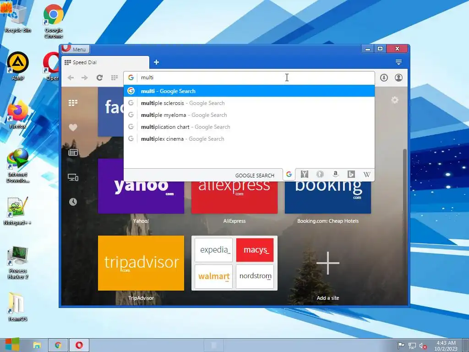
Task: Click the Add a site plus tile
Action: click(328, 263)
